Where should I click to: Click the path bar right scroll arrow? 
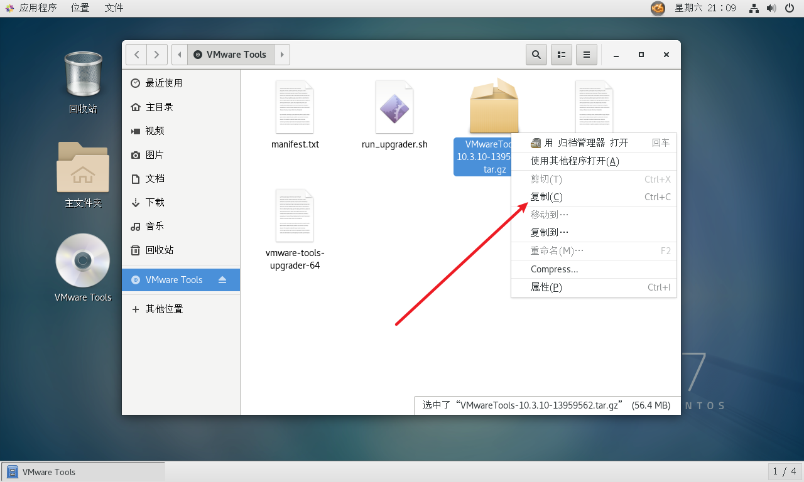tap(282, 55)
